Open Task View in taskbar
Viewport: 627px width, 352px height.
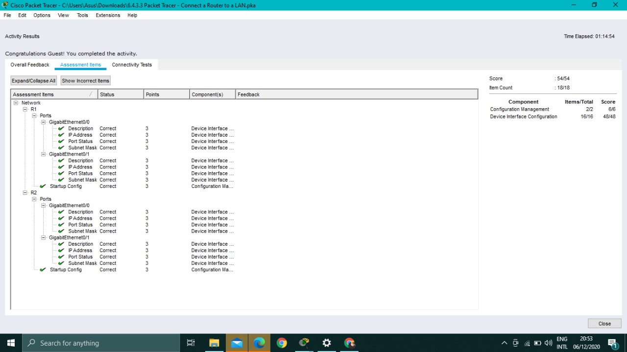coord(191,343)
